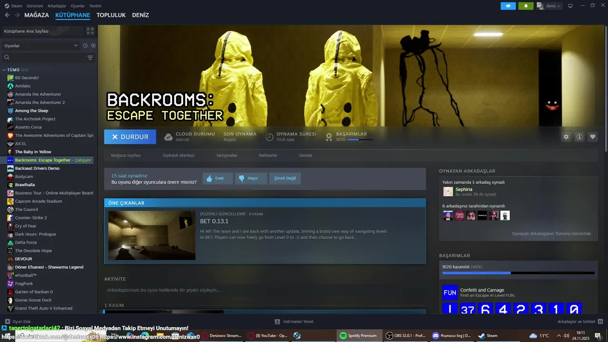Click the forward navigation arrow
Viewport: 608px width, 342px height.
(x=17, y=15)
